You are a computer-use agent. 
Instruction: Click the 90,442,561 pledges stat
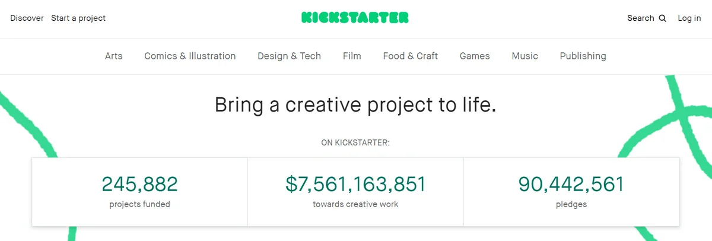[571, 185]
